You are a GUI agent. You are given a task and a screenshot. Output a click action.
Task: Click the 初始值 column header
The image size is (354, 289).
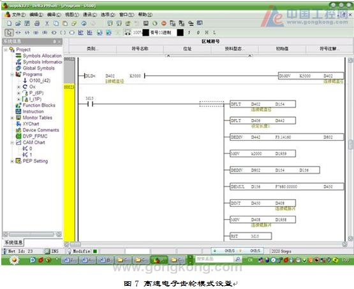click(x=282, y=48)
